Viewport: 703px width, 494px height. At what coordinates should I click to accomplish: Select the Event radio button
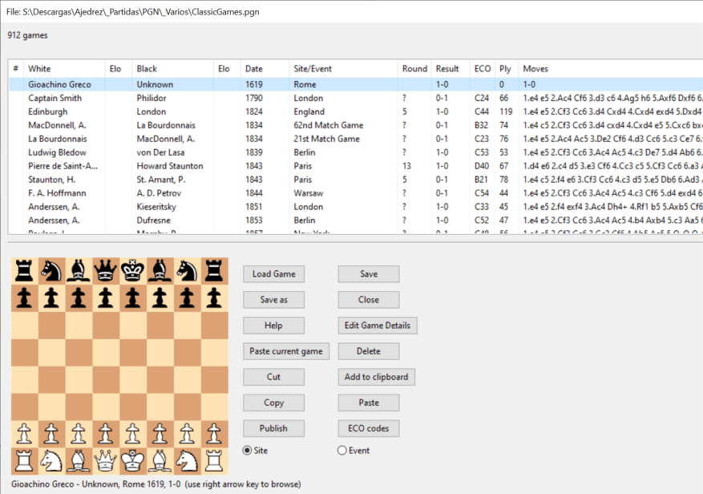[342, 451]
